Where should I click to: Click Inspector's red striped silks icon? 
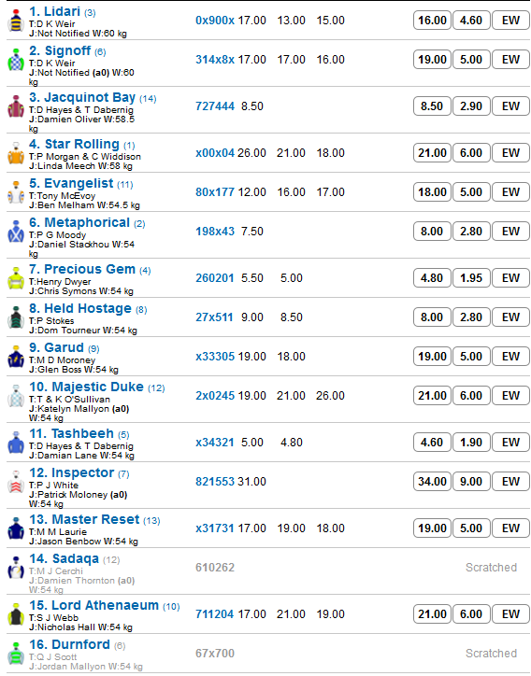tap(16, 482)
